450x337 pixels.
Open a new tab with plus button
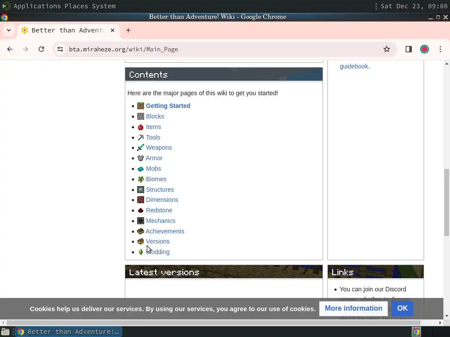(128, 30)
